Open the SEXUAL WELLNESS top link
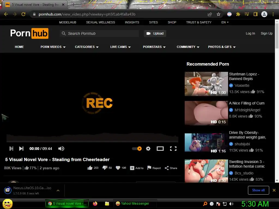 click(x=101, y=22)
